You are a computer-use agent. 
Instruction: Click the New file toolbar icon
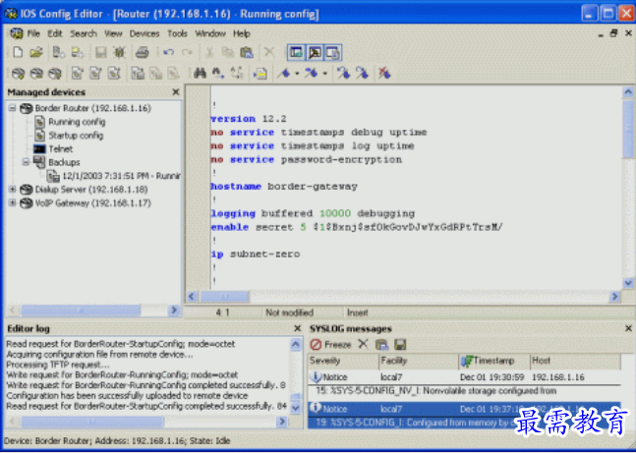click(18, 52)
